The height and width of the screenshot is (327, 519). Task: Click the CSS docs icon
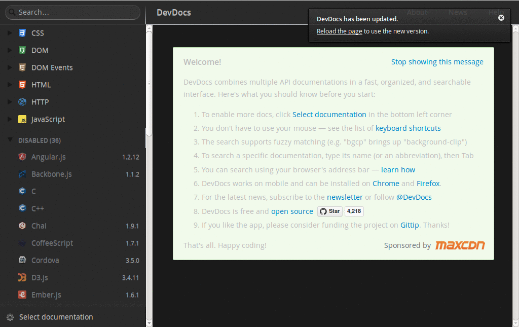click(22, 33)
